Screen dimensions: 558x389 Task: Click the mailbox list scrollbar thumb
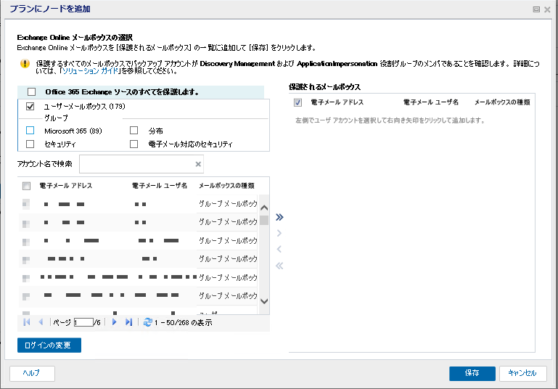click(x=264, y=220)
